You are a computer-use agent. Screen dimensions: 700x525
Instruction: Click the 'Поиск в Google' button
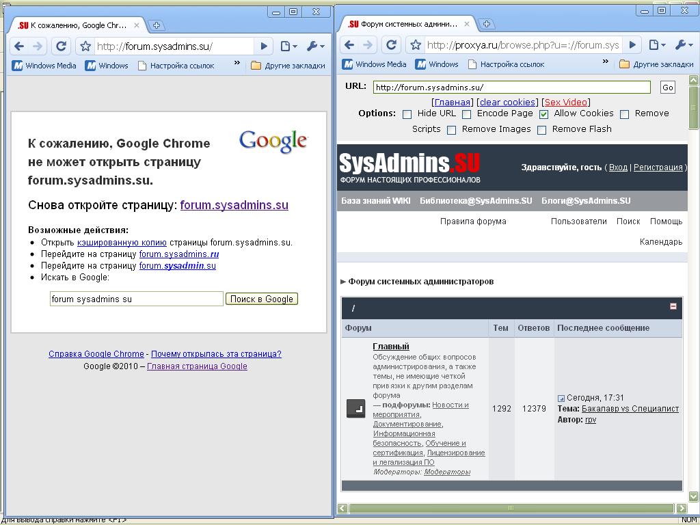click(x=262, y=299)
